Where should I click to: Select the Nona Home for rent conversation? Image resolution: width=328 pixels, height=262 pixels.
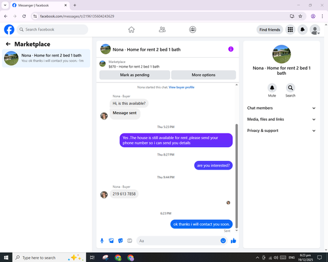46,58
